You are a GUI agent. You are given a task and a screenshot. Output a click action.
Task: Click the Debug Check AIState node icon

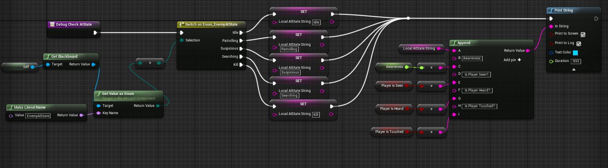pyautogui.click(x=52, y=24)
